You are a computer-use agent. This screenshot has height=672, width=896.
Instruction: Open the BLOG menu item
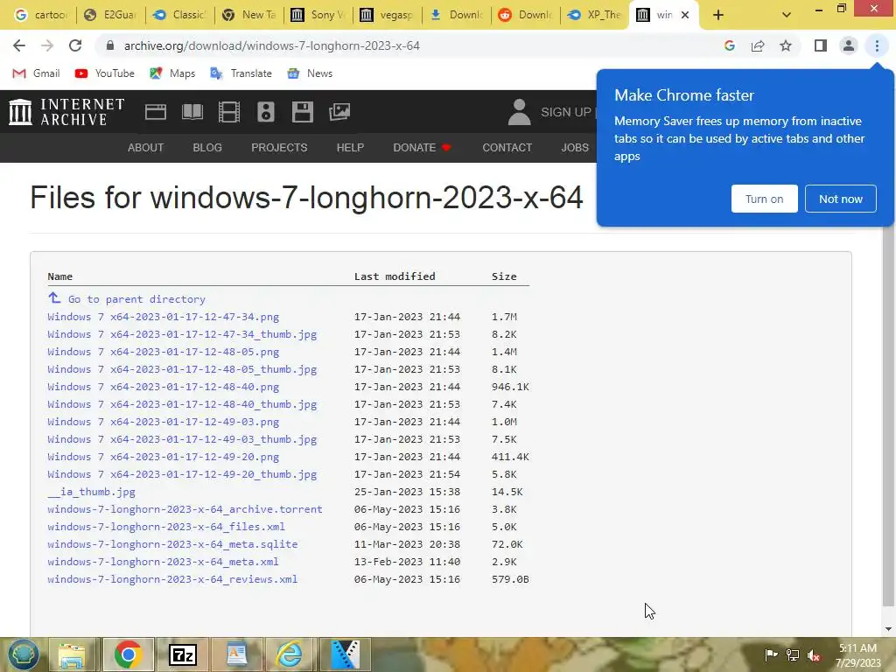(x=207, y=147)
